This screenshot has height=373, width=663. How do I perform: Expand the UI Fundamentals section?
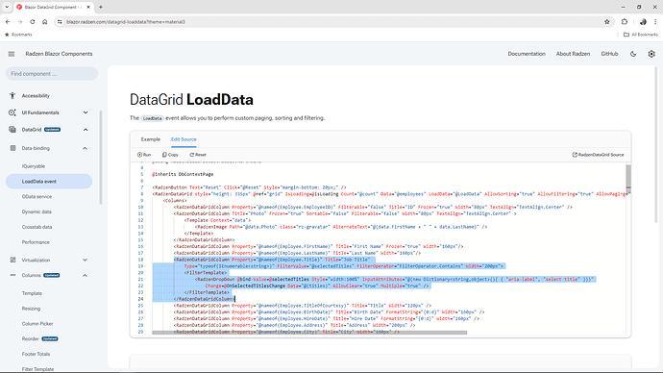click(86, 112)
